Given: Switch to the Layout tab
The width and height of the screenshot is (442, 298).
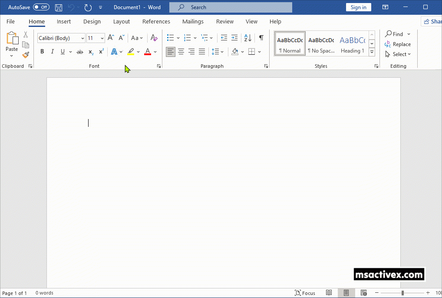Looking at the screenshot, I should [x=122, y=22].
